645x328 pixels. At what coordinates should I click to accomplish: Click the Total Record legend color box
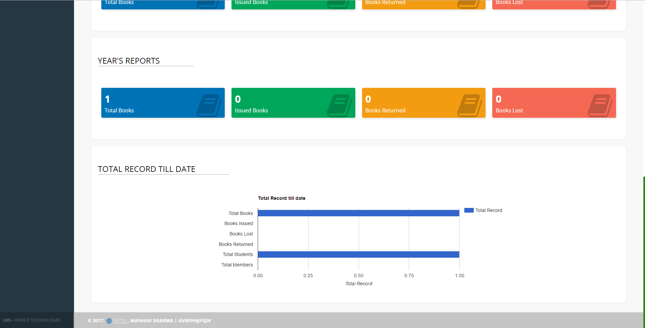(x=468, y=210)
